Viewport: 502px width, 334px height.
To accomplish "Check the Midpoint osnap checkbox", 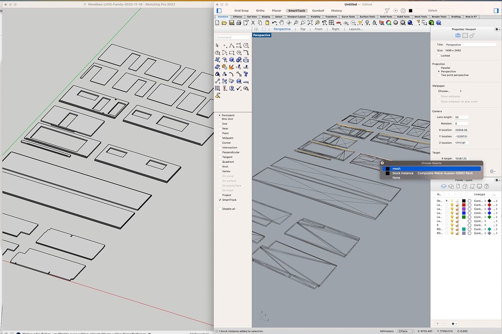I will (x=220, y=137).
